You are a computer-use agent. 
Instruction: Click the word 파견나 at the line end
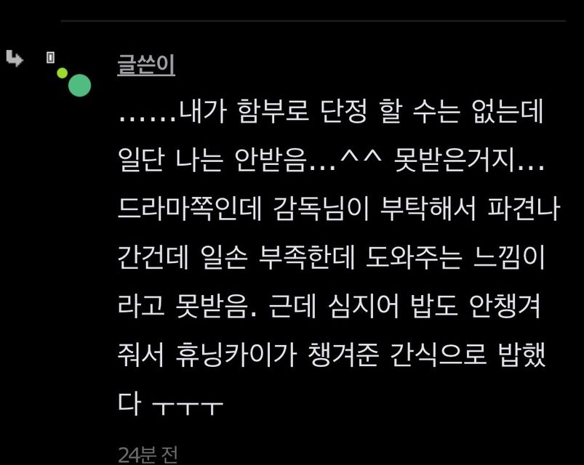(524, 209)
